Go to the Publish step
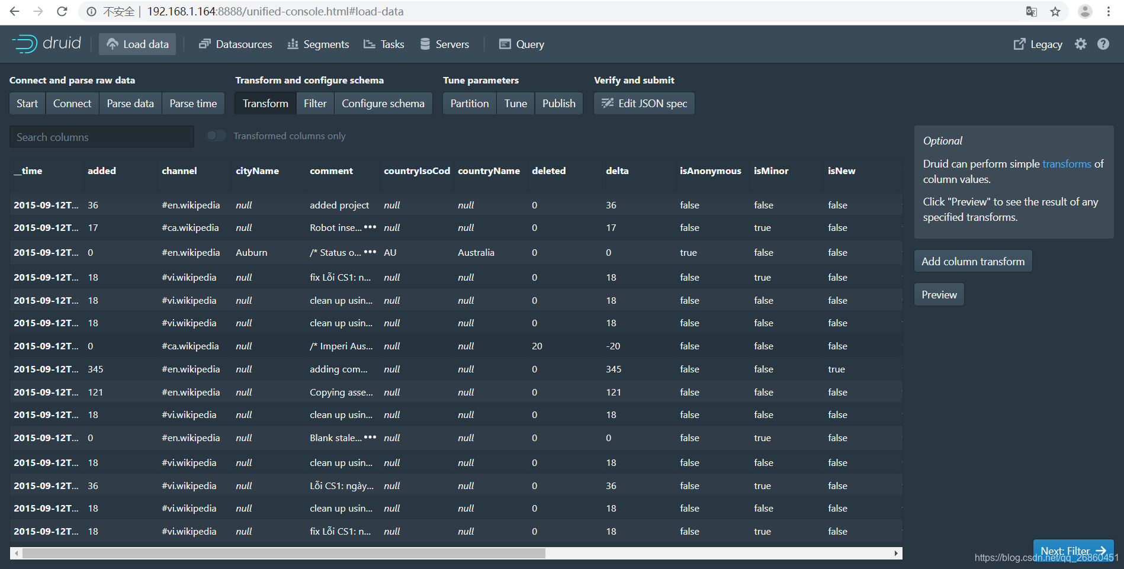 click(x=559, y=103)
